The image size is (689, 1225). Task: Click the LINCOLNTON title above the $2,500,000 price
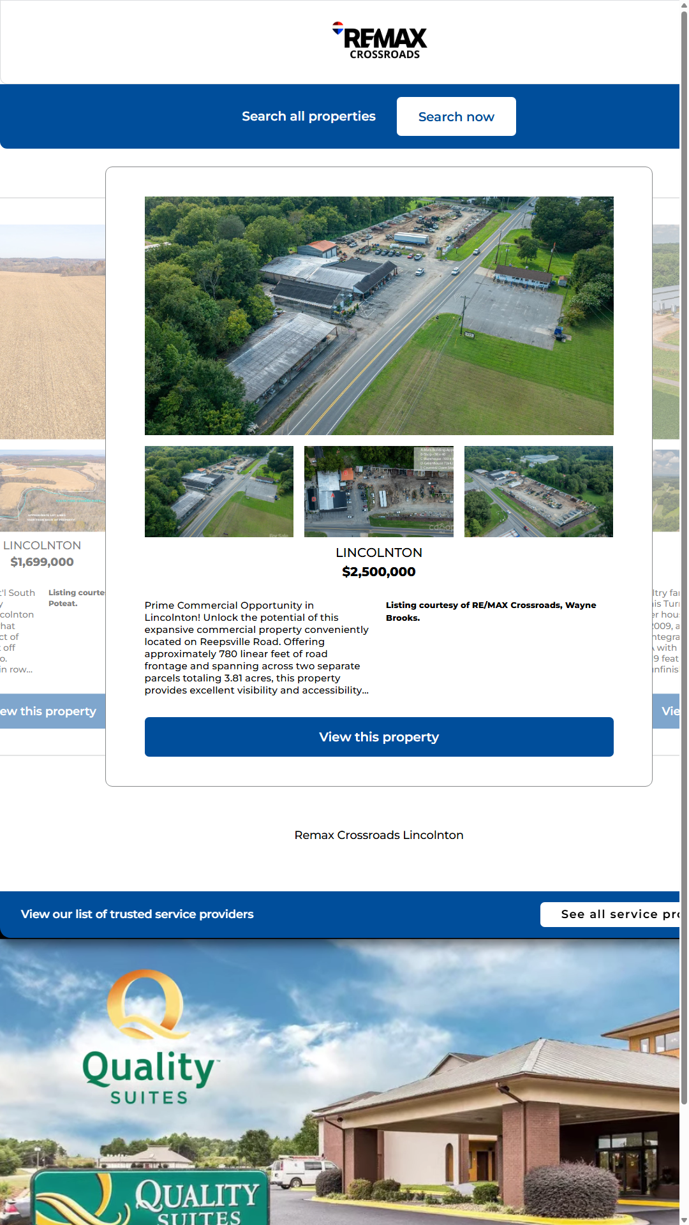point(379,553)
